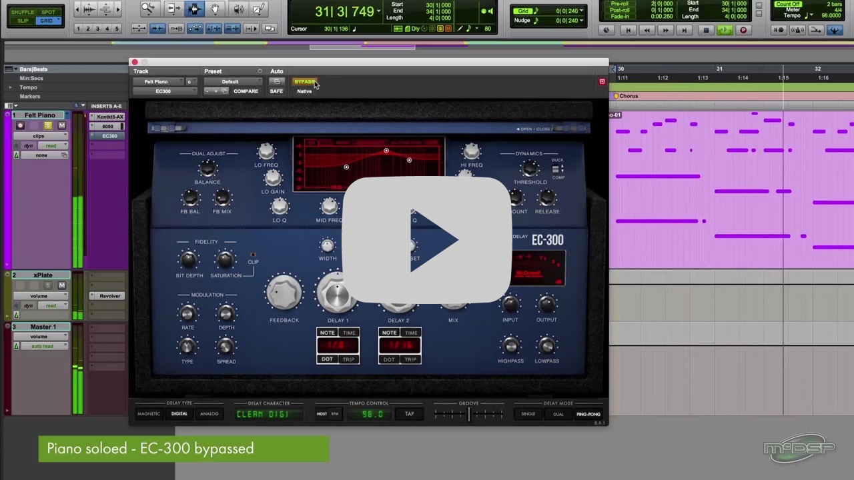
Task: Record-enable the Felt Piano track
Action: (x=20, y=125)
